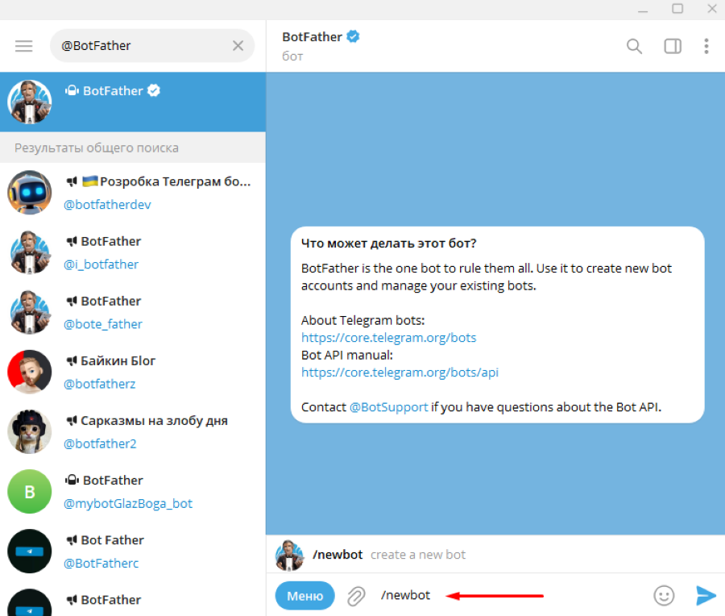Open the @i_botfather channel result
This screenshot has height=616, width=725.
point(133,252)
